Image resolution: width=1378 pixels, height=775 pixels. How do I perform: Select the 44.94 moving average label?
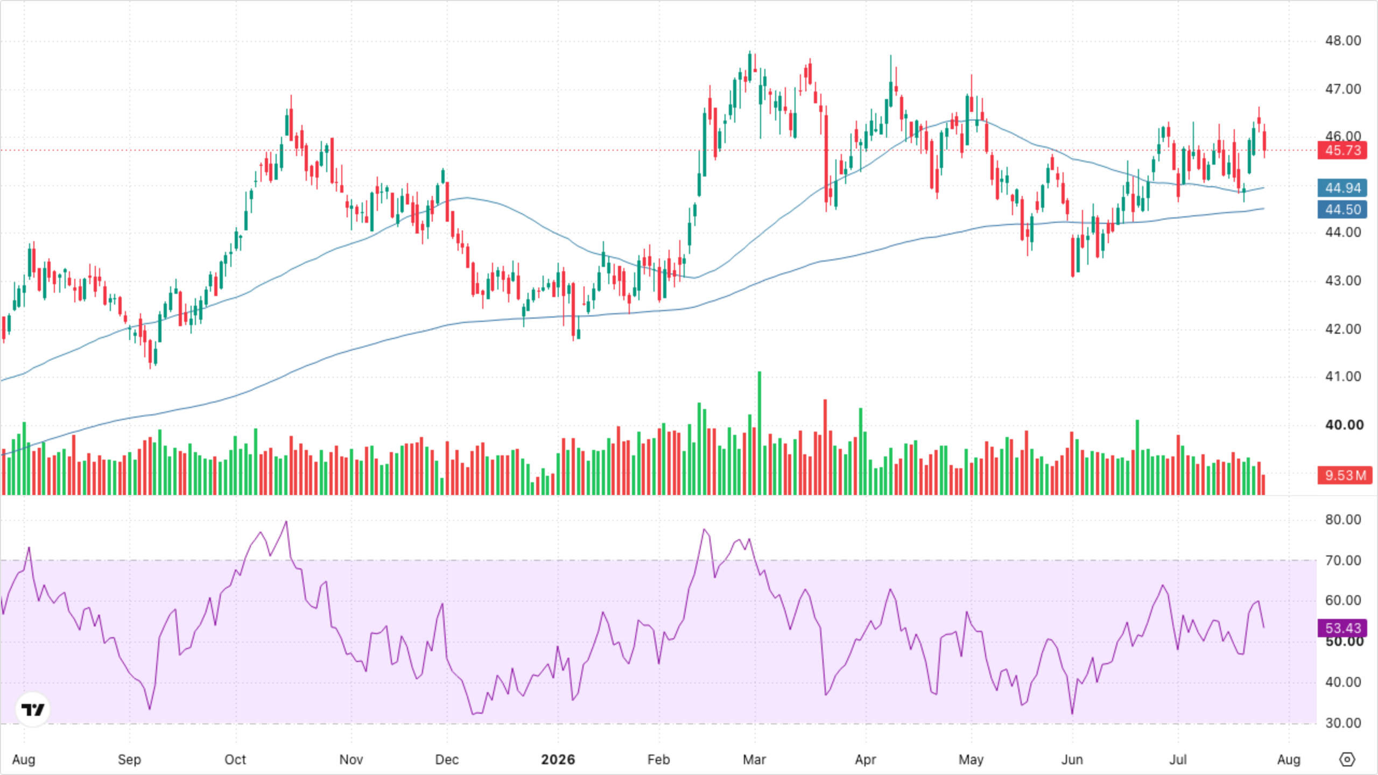point(1342,188)
